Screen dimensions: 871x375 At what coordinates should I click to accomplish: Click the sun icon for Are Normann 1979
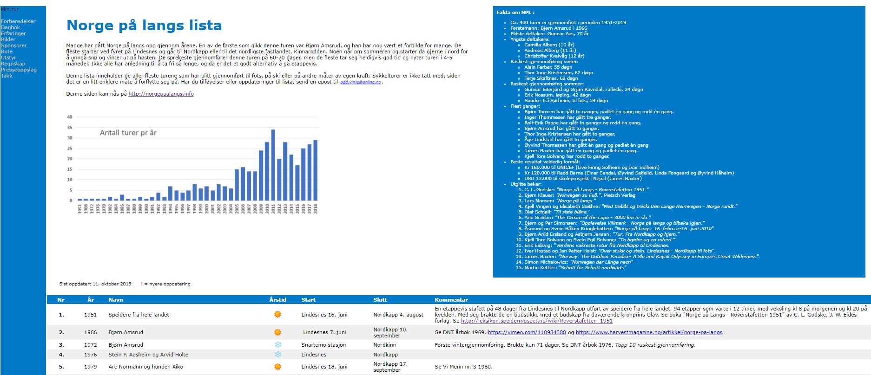pos(277,367)
